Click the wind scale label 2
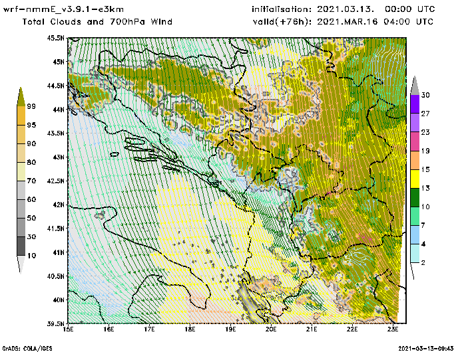466x352 pixels. click(x=423, y=263)
